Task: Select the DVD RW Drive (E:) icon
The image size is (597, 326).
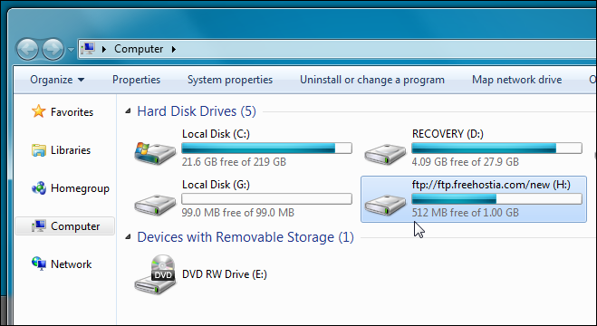Action: click(155, 274)
